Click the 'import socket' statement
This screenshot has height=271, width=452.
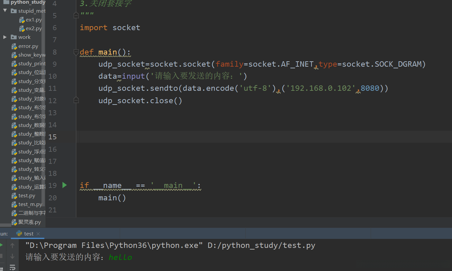(x=110, y=27)
